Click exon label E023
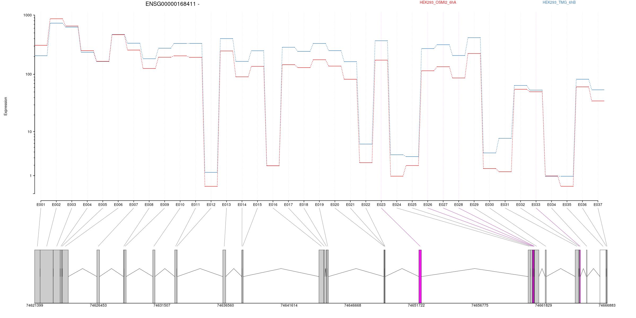Screen dimensions: 636x318 click(x=381, y=205)
